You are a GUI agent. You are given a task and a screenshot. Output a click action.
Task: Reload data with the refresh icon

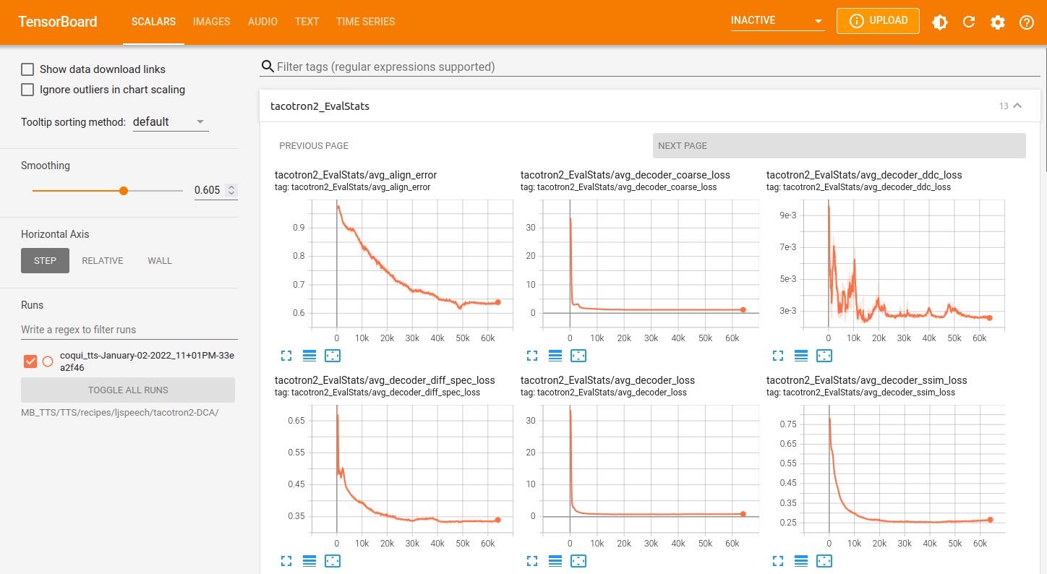(969, 22)
